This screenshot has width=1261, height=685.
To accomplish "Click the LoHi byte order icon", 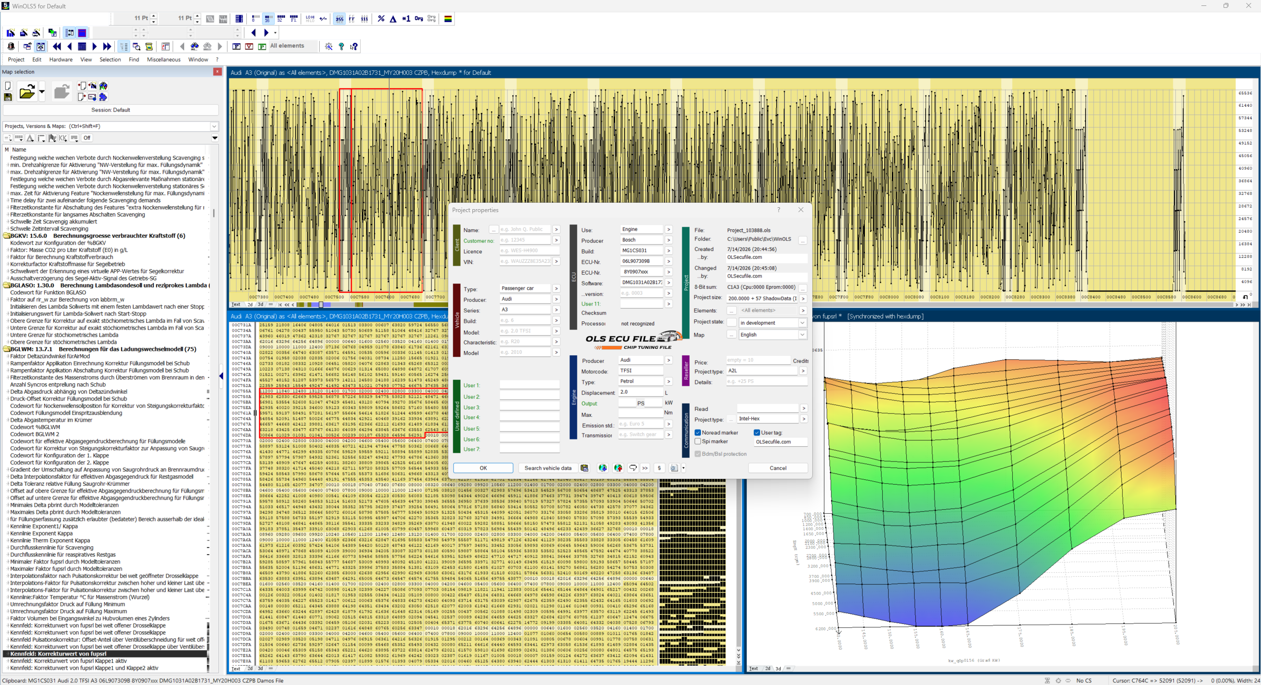I will [310, 19].
